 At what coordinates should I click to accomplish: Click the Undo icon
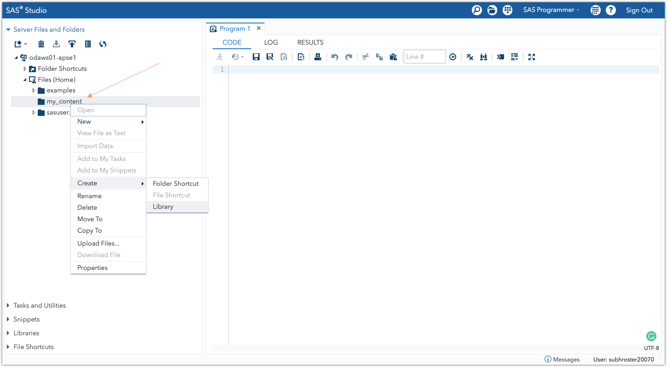pos(335,57)
